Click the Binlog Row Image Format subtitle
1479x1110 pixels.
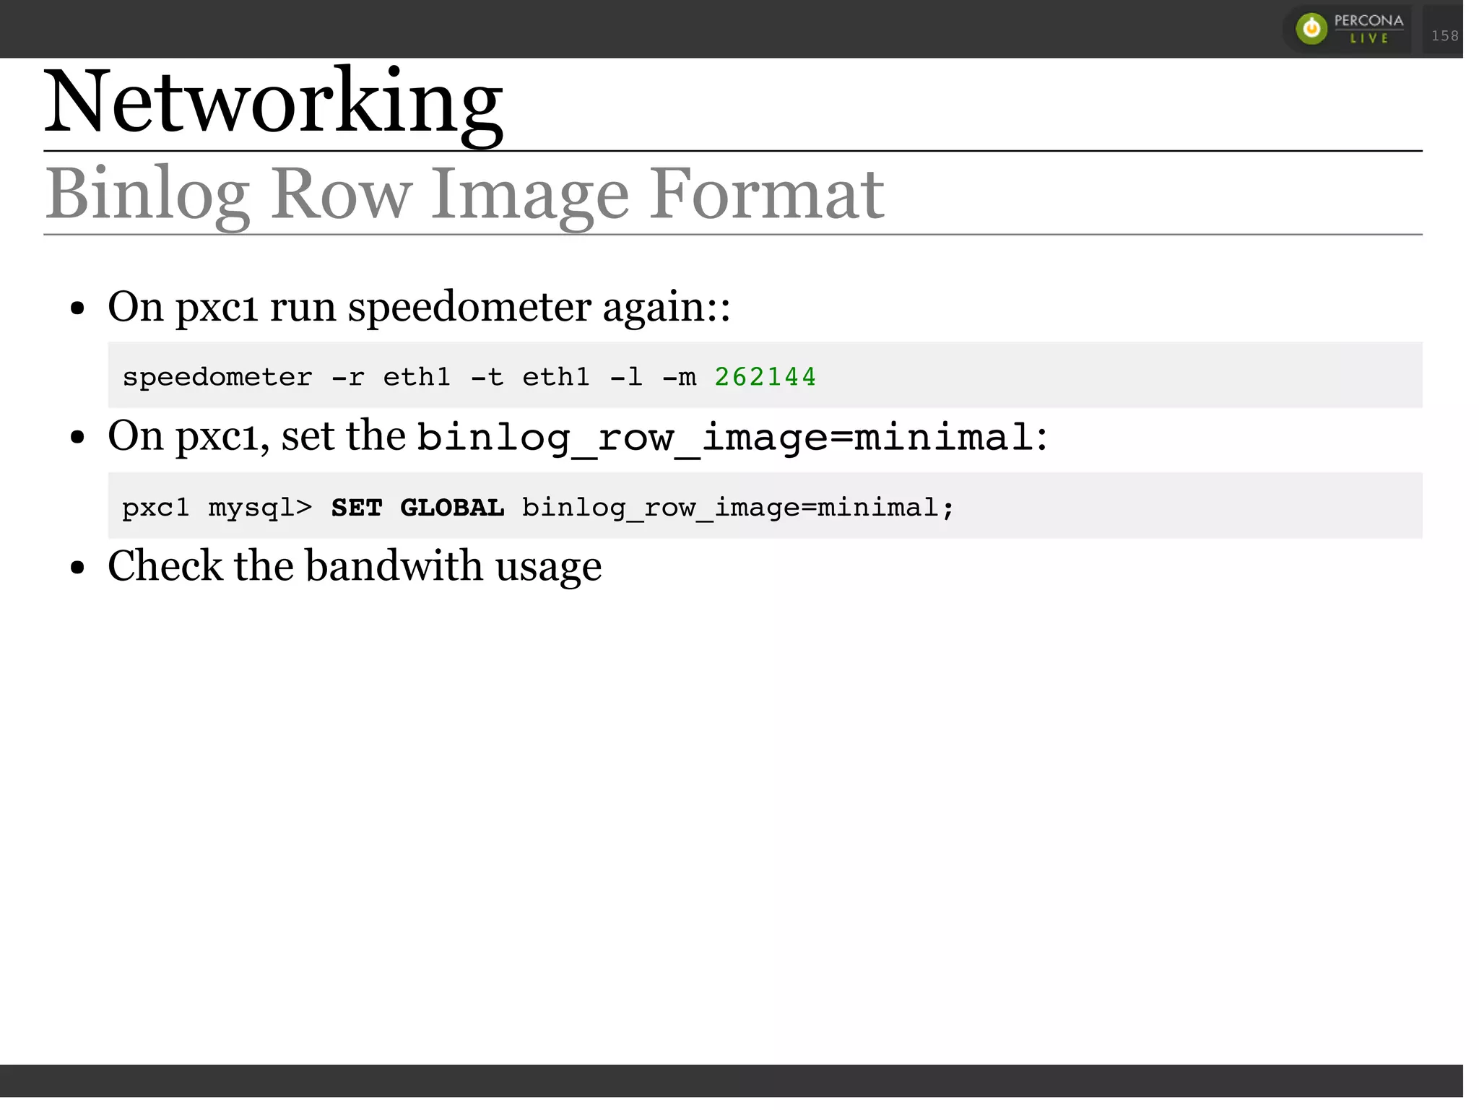point(464,195)
